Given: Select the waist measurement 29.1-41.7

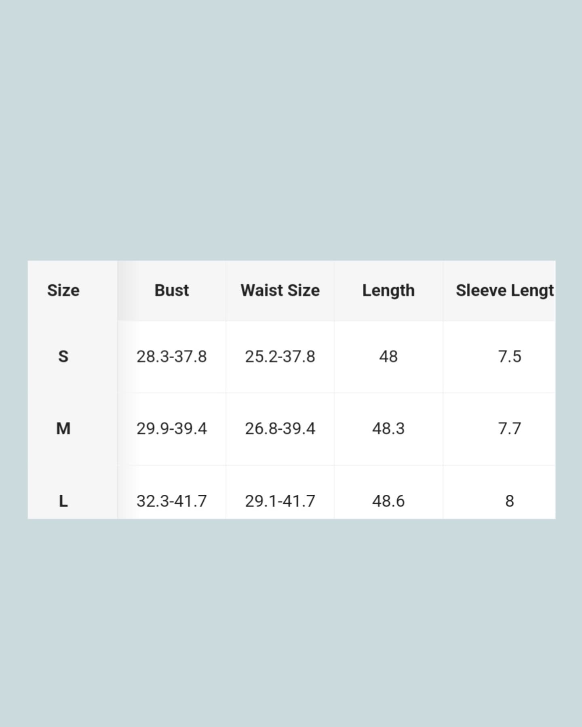Looking at the screenshot, I should [x=280, y=501].
